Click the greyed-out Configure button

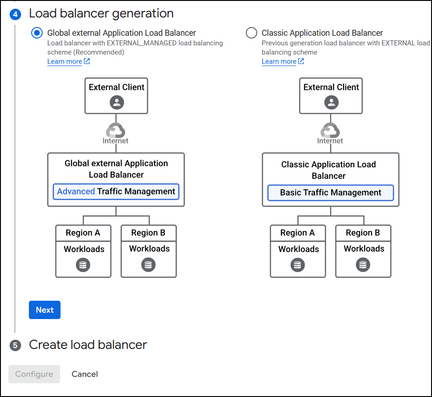(x=34, y=374)
